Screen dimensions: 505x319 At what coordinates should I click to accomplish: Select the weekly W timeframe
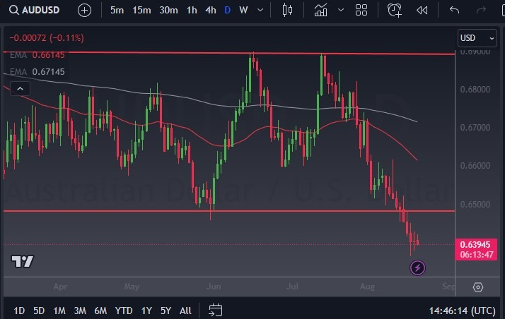tap(243, 11)
